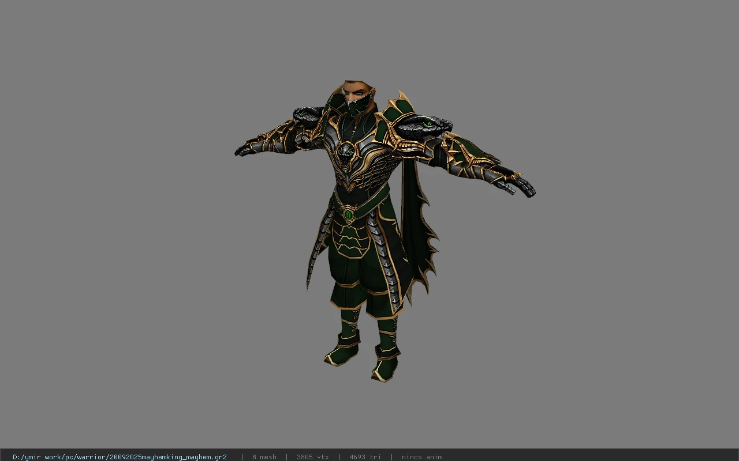The image size is (739, 461).
Task: Click the '8 mesh' status entry
Action: coord(264,457)
